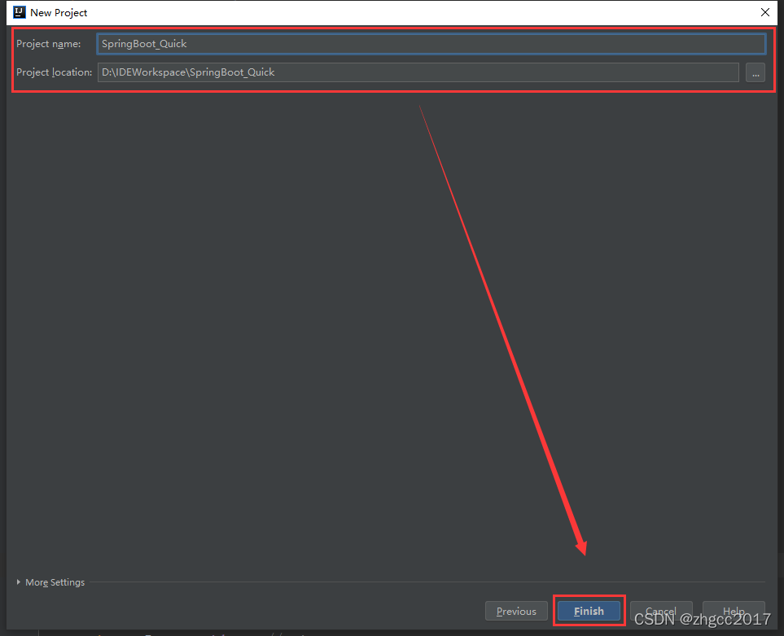The height and width of the screenshot is (636, 784).
Task: Click Finish to create the project
Action: [589, 611]
